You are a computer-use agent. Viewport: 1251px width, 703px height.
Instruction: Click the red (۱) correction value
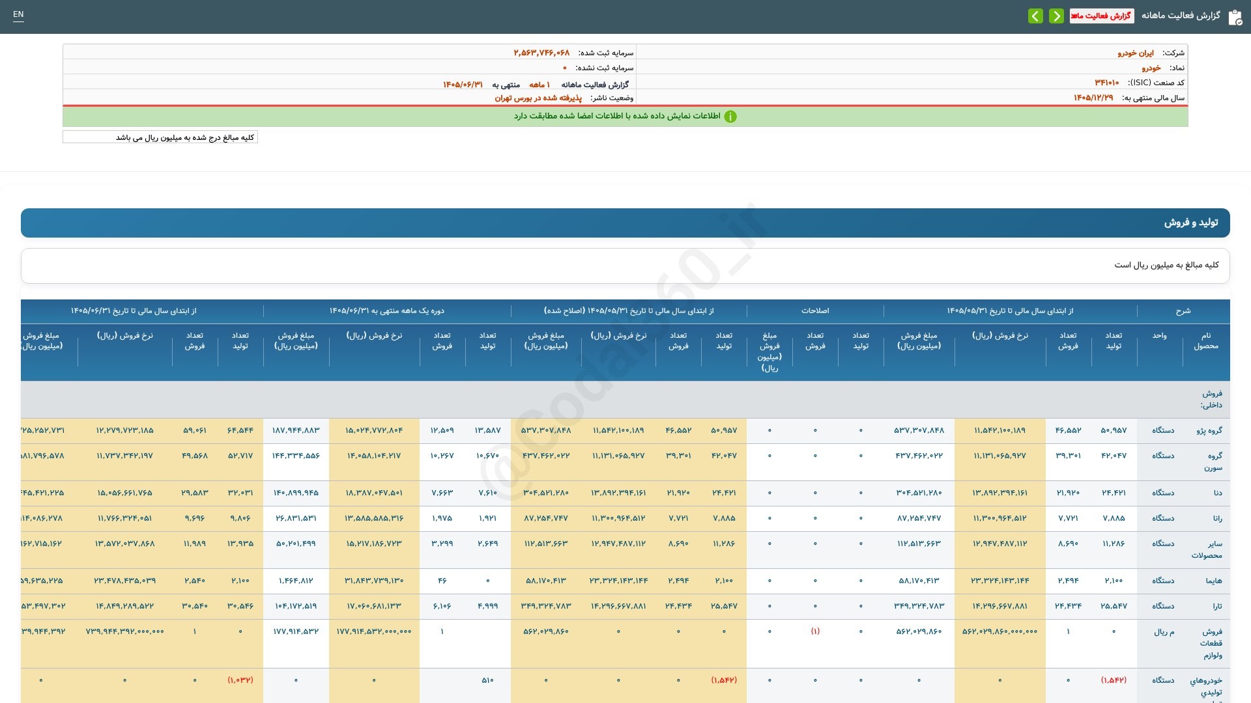pyautogui.click(x=815, y=631)
